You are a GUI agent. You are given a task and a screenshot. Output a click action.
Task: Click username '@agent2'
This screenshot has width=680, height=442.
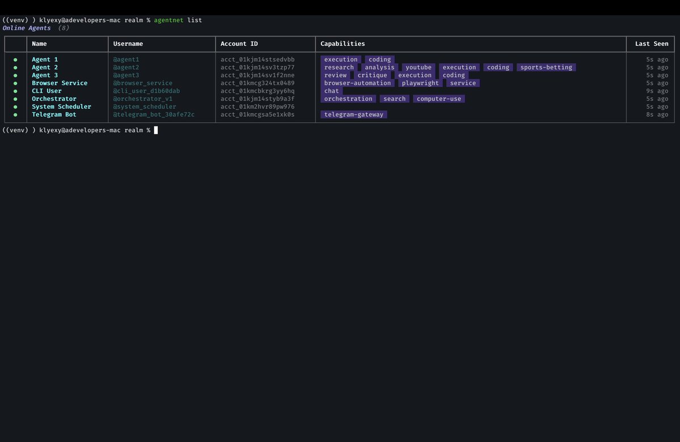tap(126, 67)
